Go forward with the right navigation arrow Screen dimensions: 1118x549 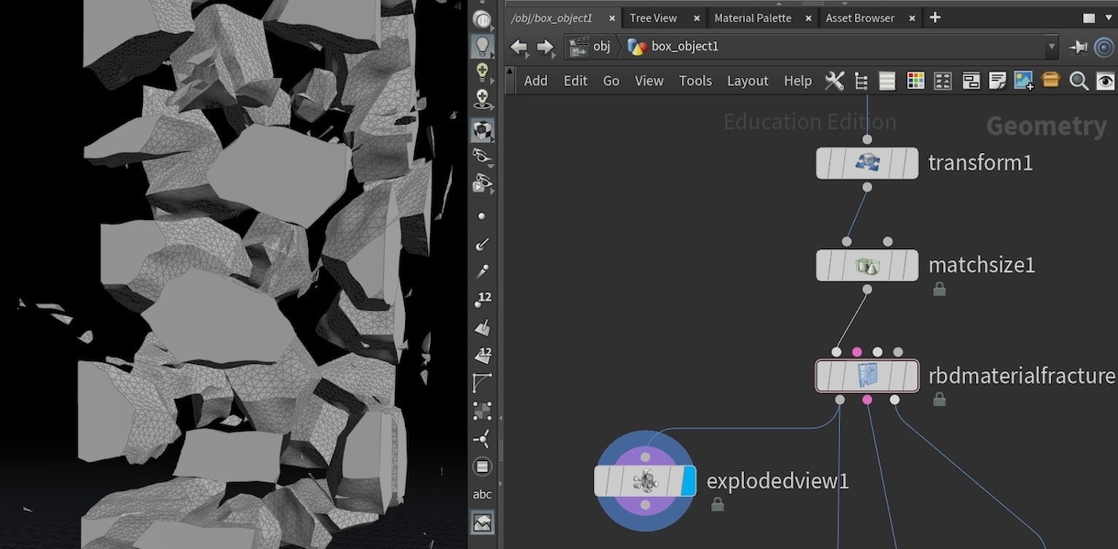click(545, 47)
